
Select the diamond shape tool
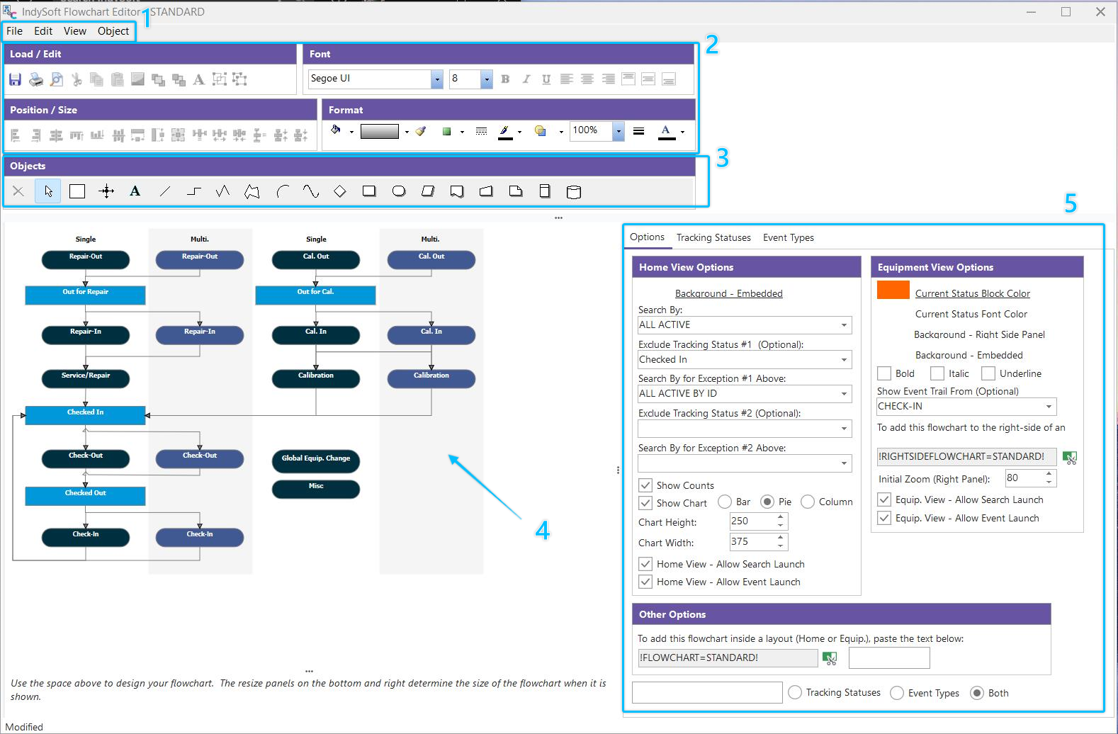[x=340, y=191]
